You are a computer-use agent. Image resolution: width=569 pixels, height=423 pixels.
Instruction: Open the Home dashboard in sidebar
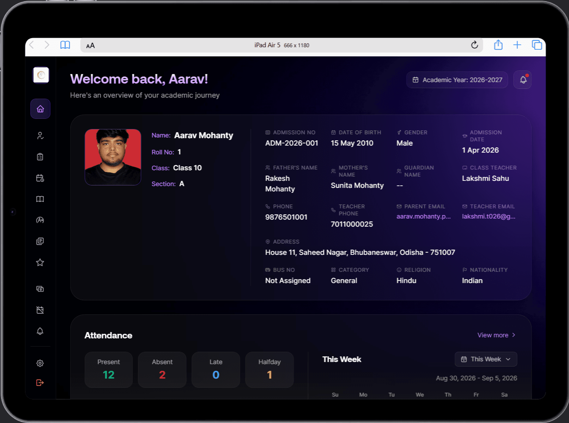[x=40, y=109]
